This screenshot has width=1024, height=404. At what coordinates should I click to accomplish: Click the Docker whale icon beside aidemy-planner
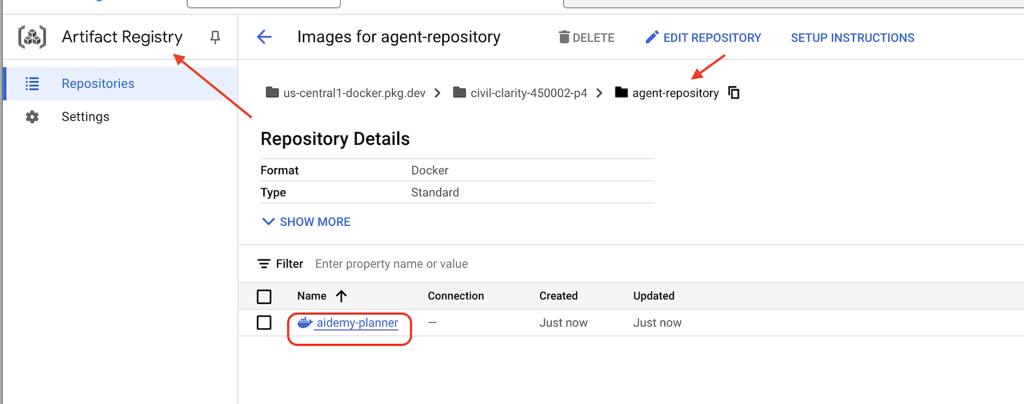tap(305, 323)
